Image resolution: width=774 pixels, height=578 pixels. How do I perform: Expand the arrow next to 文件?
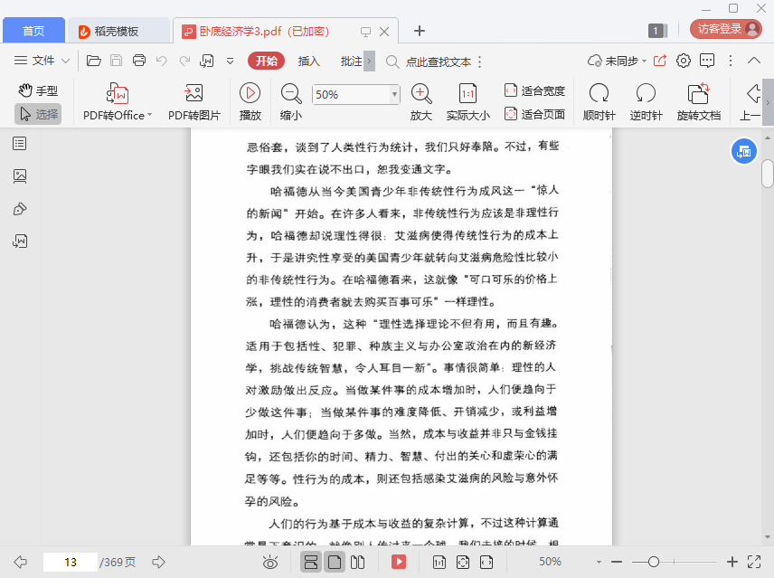click(65, 61)
